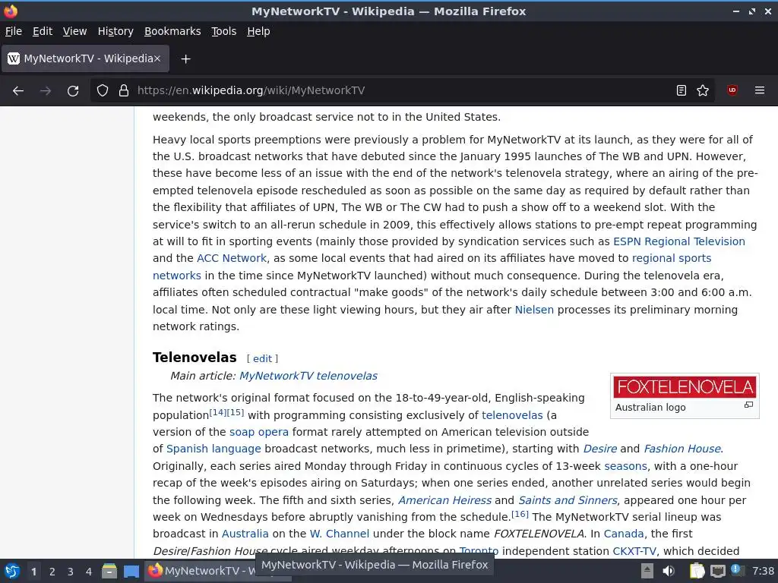This screenshot has width=778, height=583.
Task: Switch to workspace 2
Action: tap(52, 572)
